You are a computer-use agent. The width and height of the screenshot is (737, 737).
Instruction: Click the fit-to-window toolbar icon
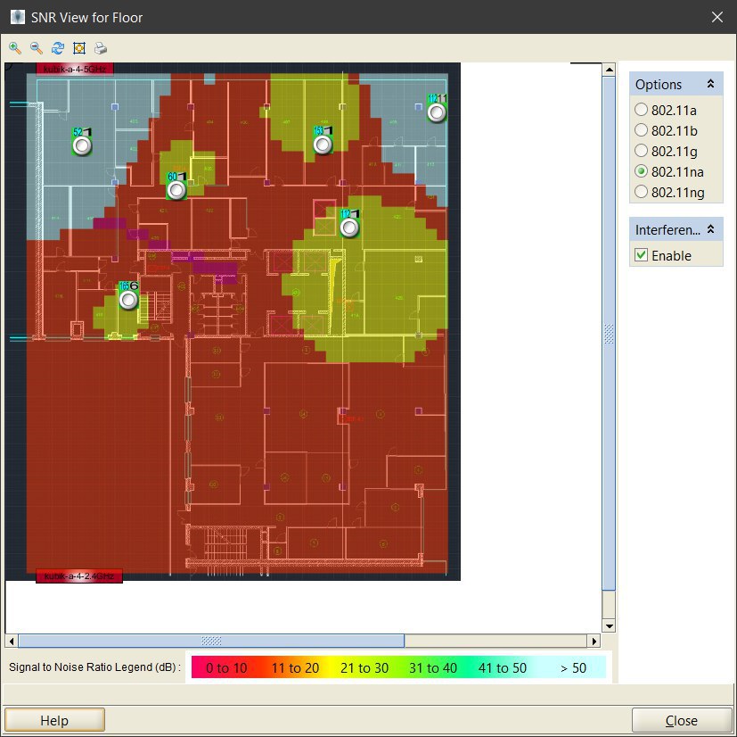coord(79,48)
